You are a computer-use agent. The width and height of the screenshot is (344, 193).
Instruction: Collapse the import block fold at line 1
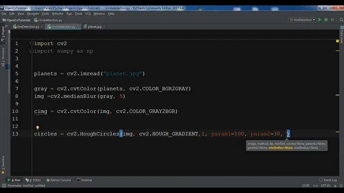32,43
